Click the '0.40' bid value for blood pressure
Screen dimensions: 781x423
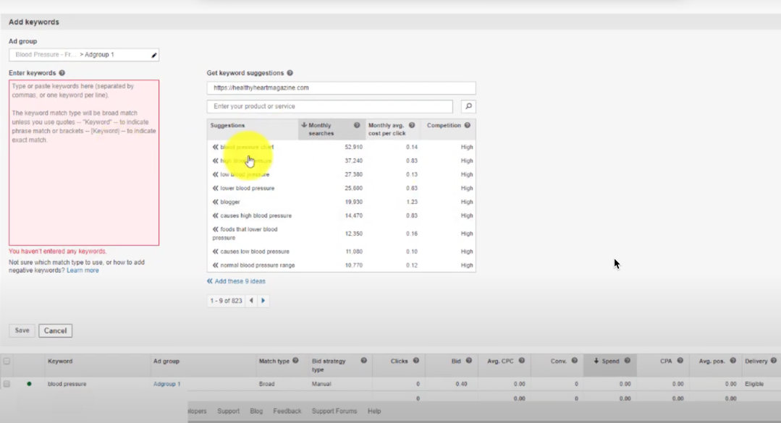tap(461, 384)
